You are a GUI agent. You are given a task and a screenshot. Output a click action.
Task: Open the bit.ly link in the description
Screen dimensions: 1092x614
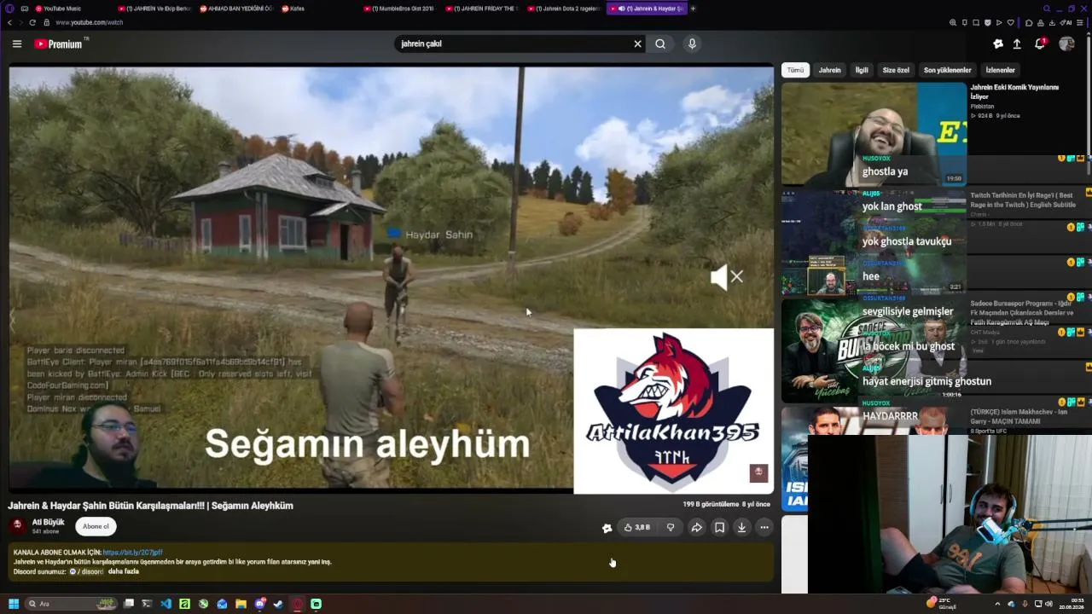click(132, 553)
